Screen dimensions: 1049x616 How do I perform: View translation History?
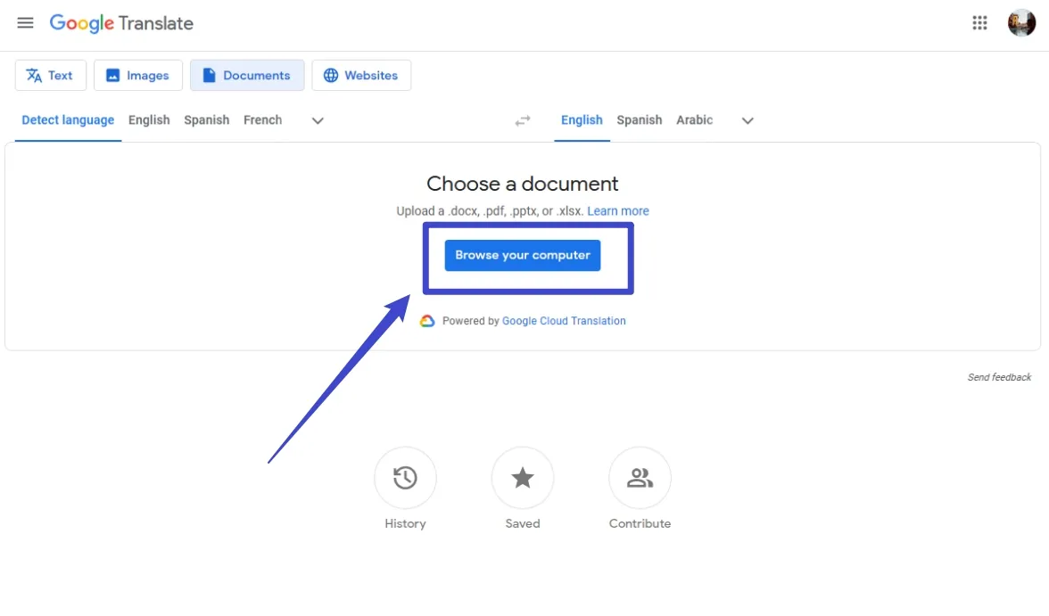coord(405,477)
